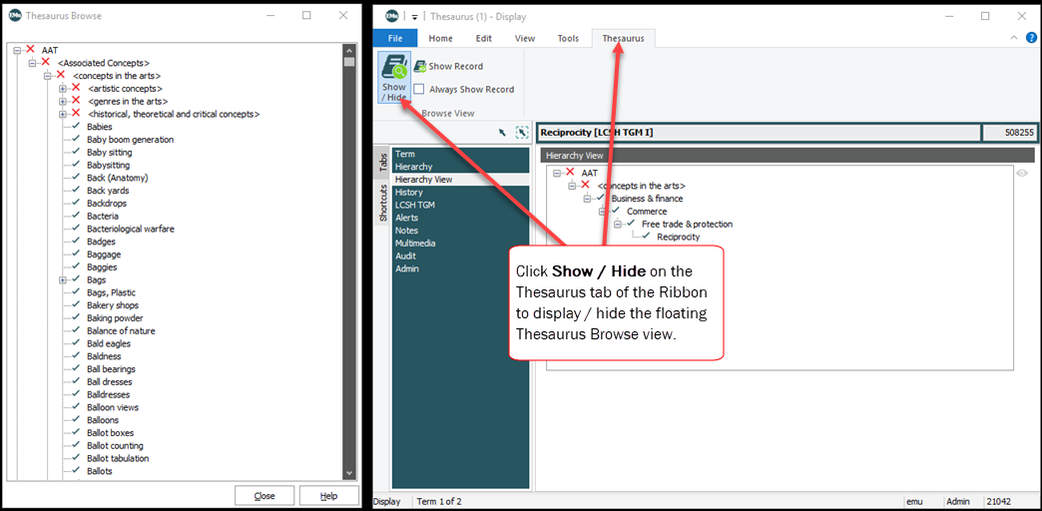Click the EMu logo in Thesaurus Browse title bar
The image size is (1042, 511).
pyautogui.click(x=15, y=16)
